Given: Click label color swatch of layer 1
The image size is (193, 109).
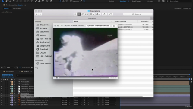Looking at the screenshot, I should tap(12, 82).
